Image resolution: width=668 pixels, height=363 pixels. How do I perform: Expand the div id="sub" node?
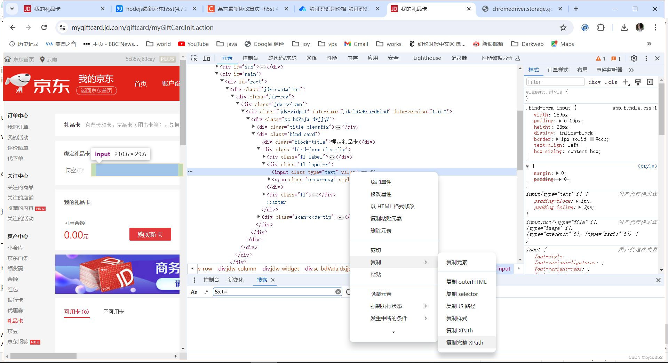pyautogui.click(x=217, y=66)
